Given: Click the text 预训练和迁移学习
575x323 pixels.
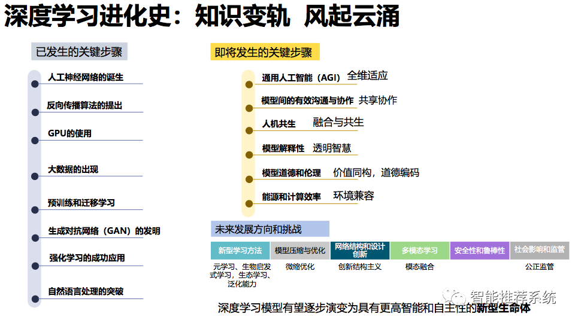Looking at the screenshot, I should [81, 203].
